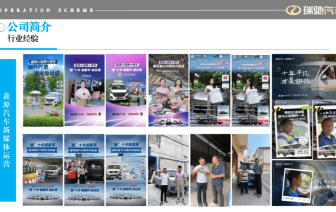Open blue poster with white SUV front
Viewport: 336px width, 212px height.
[x=126, y=170]
